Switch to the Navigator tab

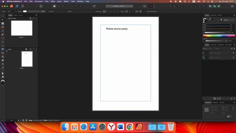pos(215,103)
